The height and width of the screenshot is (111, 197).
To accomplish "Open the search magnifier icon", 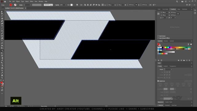I will pyautogui.click(x=177, y=2).
